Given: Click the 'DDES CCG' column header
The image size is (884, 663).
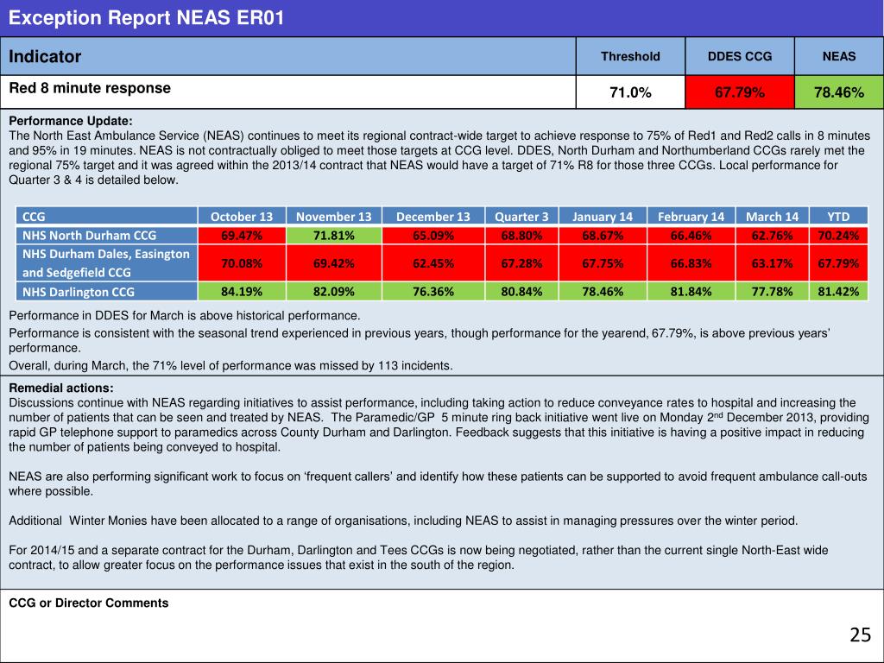Looking at the screenshot, I should (x=740, y=56).
